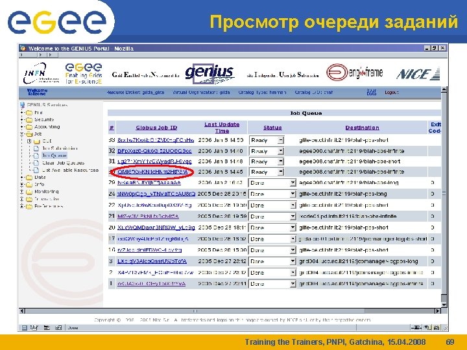467x350 pixels.
Task: Expand the File tree node
Action: coord(22,113)
